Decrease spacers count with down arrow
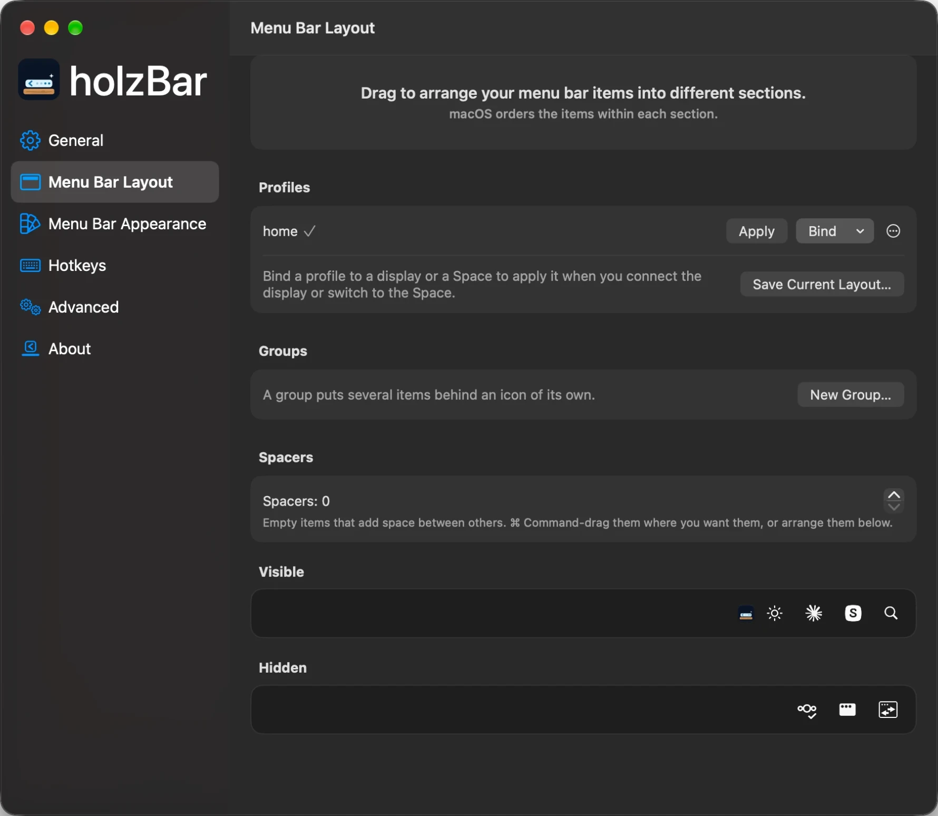The width and height of the screenshot is (938, 816). [x=894, y=507]
